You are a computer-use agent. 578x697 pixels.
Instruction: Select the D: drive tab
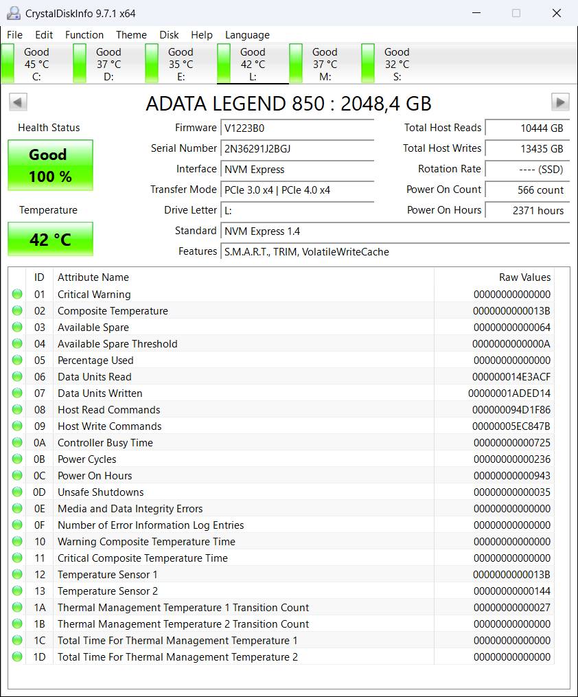108,64
